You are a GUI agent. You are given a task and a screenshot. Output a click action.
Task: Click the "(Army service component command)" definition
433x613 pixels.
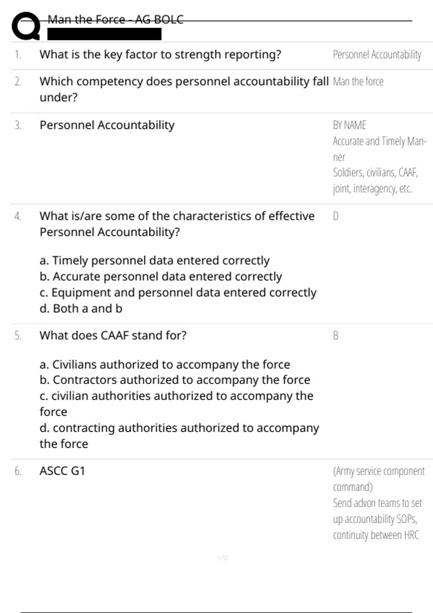tap(378, 479)
